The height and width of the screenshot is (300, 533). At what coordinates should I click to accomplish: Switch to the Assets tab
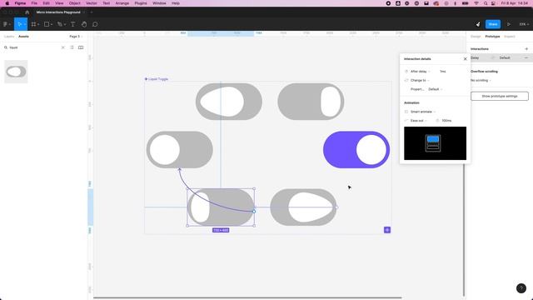pos(23,37)
